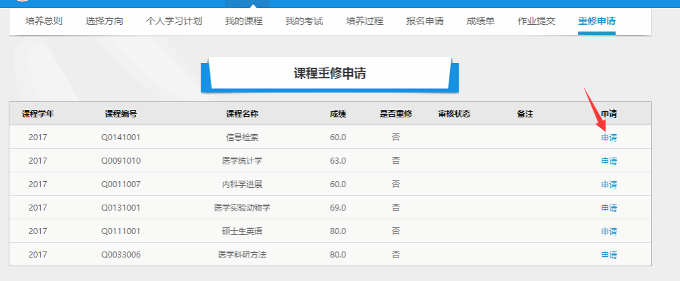View the 成绩单 tab
The height and width of the screenshot is (281, 680).
pyautogui.click(x=480, y=21)
